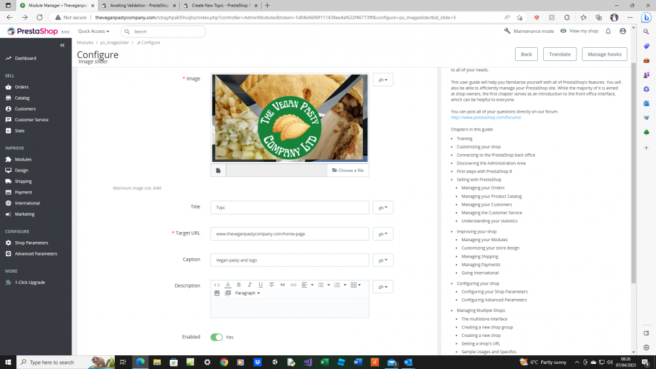656x369 pixels.
Task: Open the Paragraph format dropdown
Action: tap(247, 294)
